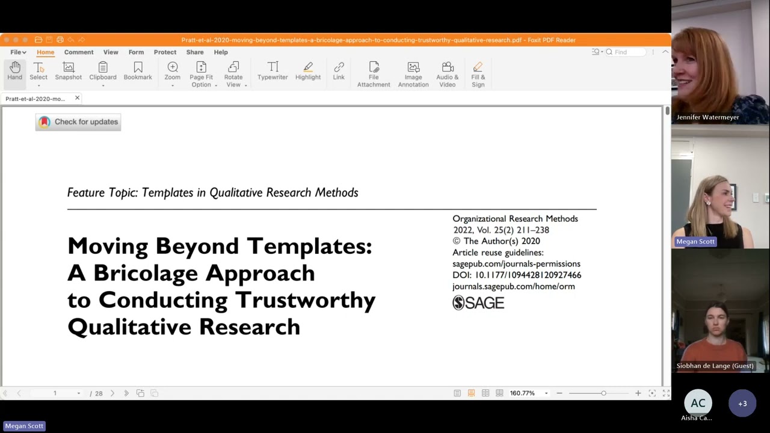Jump to last page arrow
This screenshot has width=770, height=433.
click(126, 393)
